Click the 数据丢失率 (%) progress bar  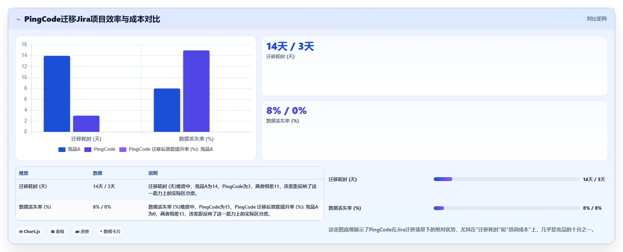pyautogui.click(x=507, y=208)
